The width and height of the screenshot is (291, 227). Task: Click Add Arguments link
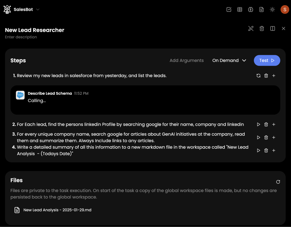(187, 61)
